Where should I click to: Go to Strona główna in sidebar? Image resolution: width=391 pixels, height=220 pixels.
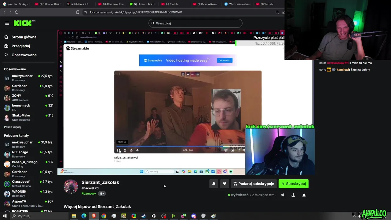[x=20, y=37]
